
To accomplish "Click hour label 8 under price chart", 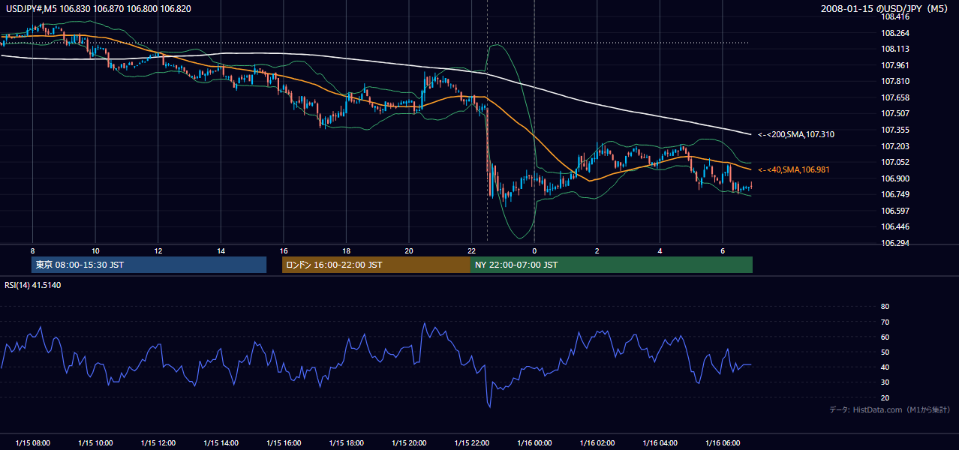I will click(32, 250).
